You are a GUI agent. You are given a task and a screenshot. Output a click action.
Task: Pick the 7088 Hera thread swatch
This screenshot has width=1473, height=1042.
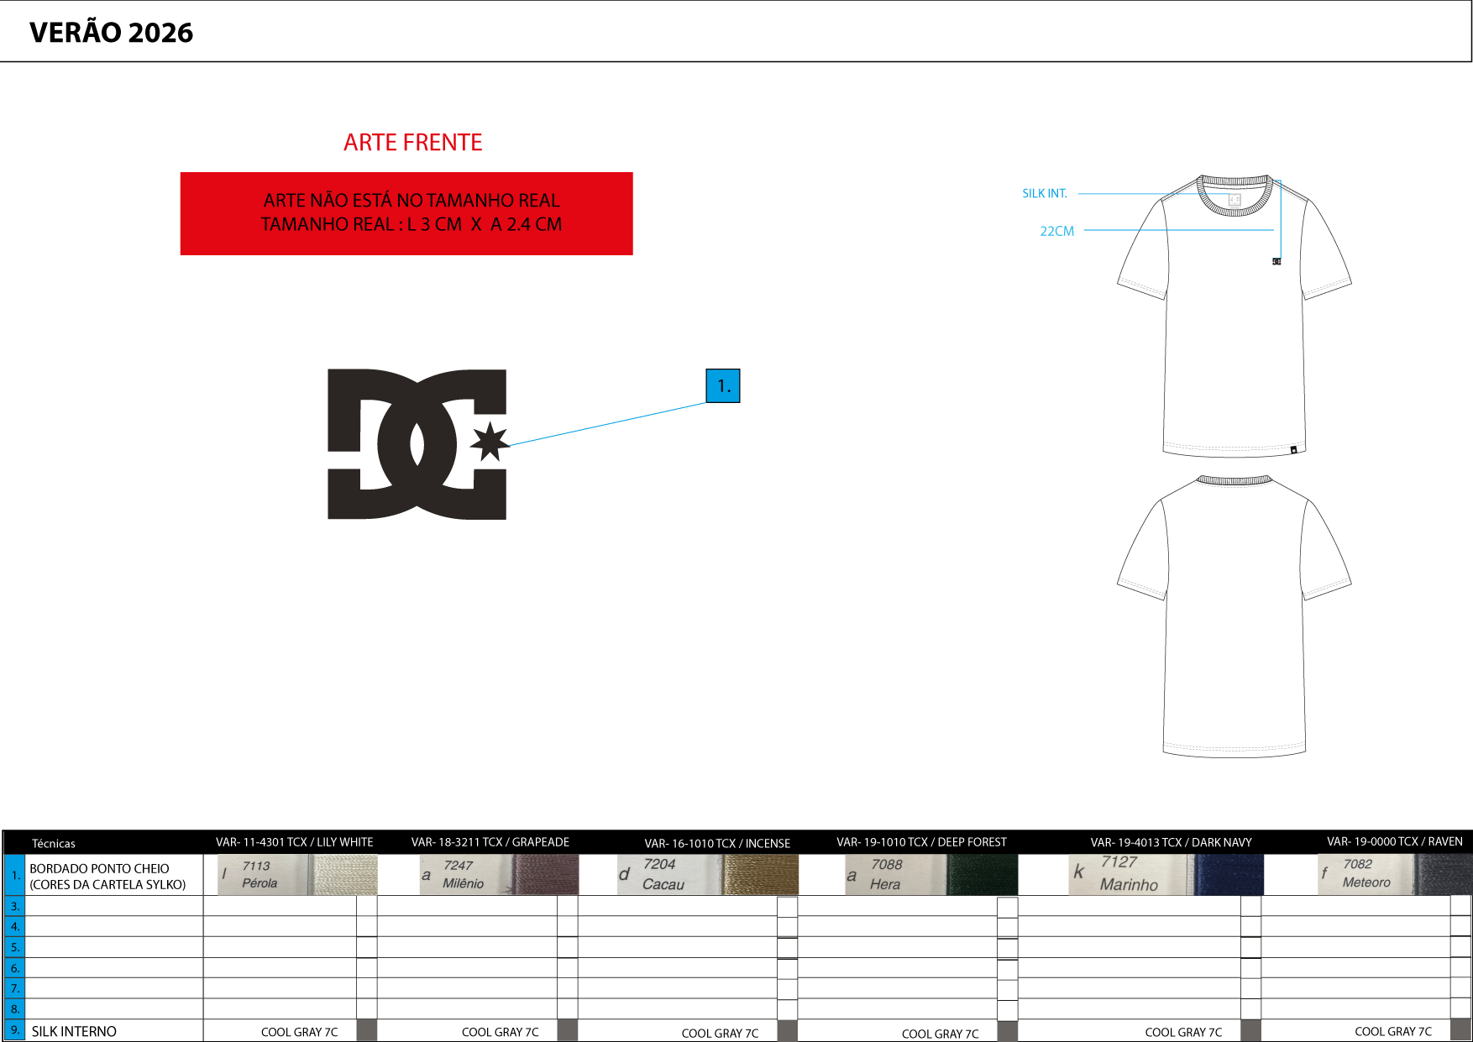(x=930, y=875)
